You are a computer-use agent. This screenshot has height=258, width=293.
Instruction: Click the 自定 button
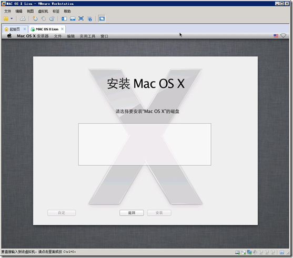click(62, 213)
